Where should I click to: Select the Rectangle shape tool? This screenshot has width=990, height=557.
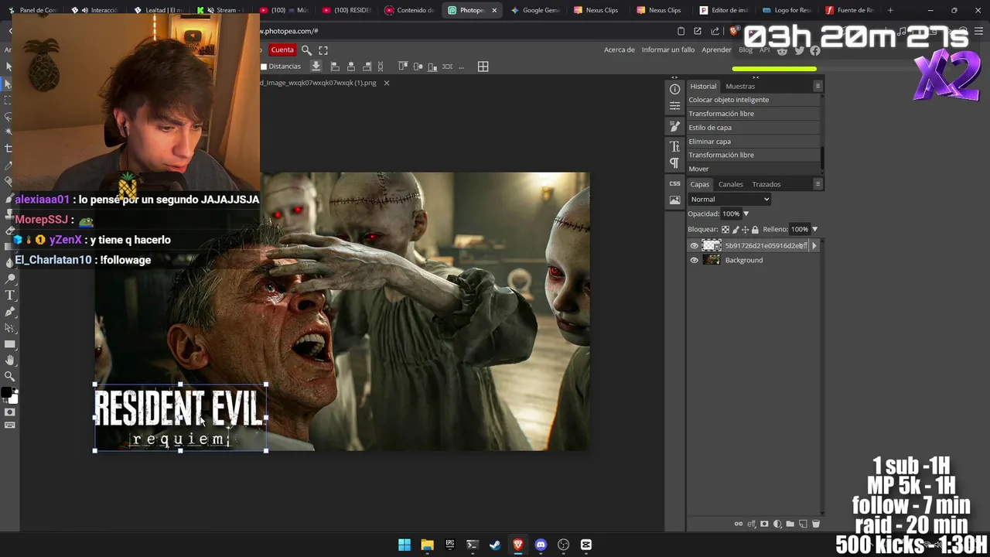click(10, 344)
